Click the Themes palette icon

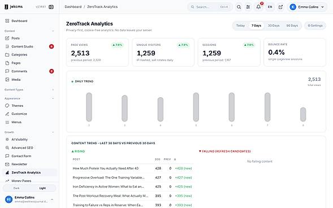(x=7, y=106)
